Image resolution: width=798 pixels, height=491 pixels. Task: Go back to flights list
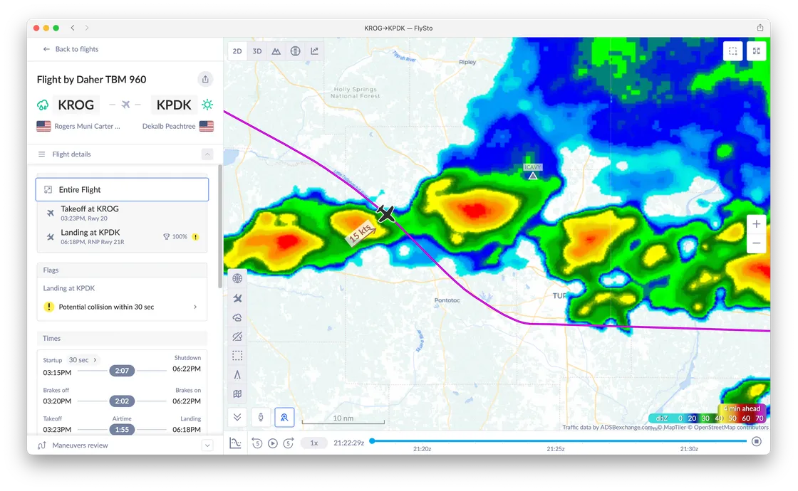pyautogui.click(x=71, y=49)
